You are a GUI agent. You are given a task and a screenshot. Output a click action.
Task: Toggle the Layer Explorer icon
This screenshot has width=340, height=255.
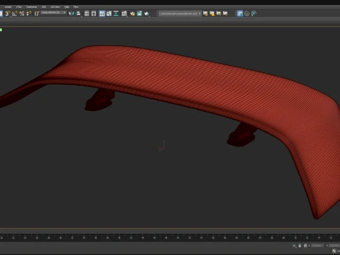[x=93, y=13]
